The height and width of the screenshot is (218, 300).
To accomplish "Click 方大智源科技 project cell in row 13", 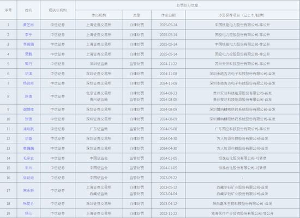I will click(x=242, y=148).
